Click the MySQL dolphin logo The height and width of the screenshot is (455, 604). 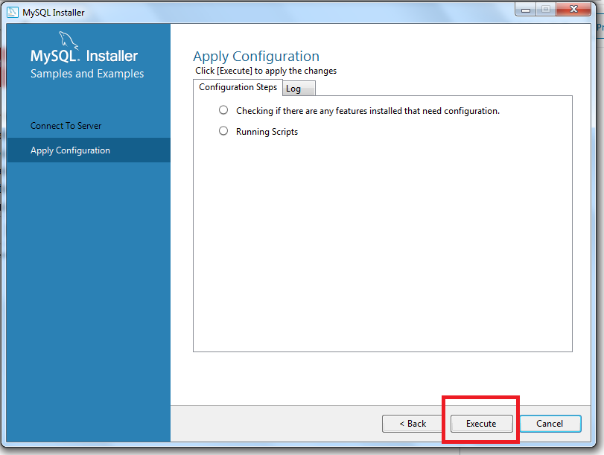tap(69, 40)
